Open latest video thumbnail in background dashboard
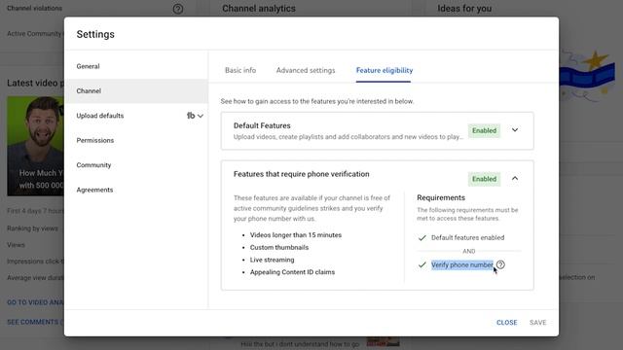 pyautogui.click(x=35, y=146)
